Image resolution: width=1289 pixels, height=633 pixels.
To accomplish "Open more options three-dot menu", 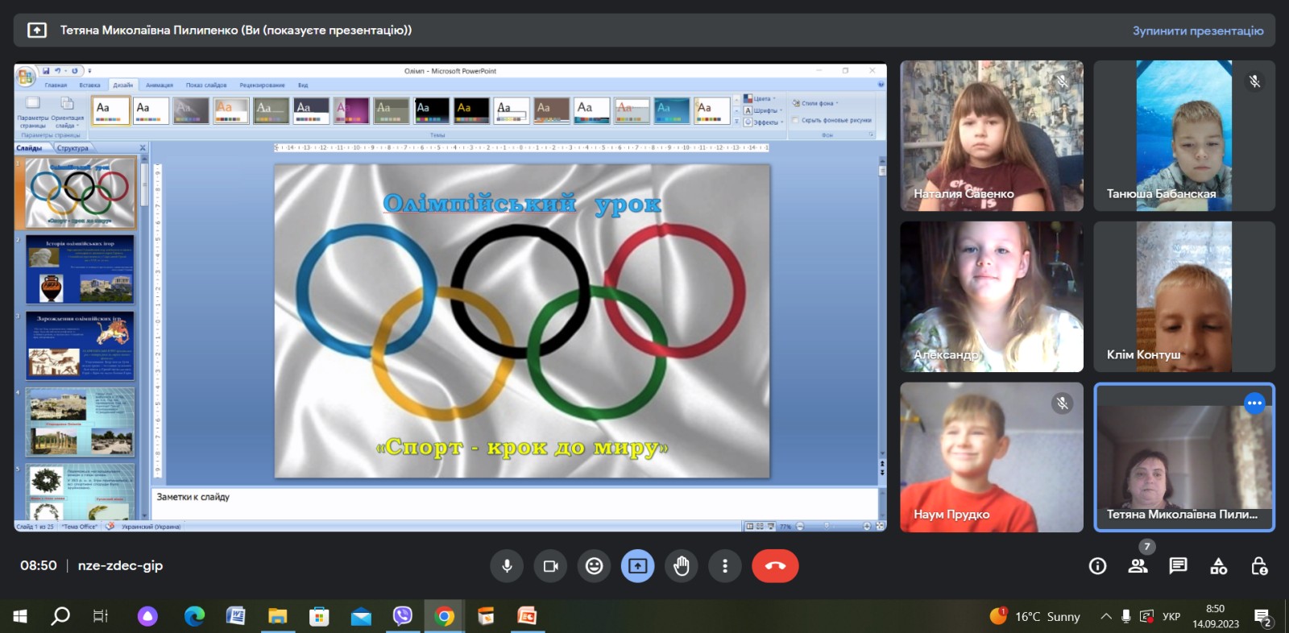I will click(x=725, y=566).
